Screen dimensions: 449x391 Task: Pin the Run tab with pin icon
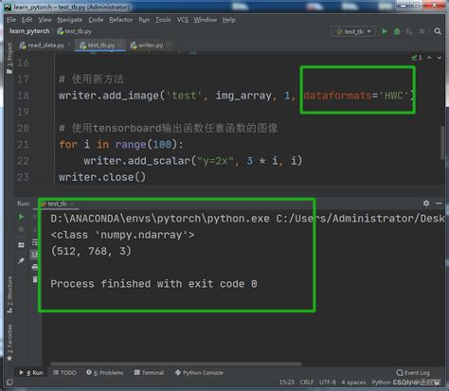(21, 260)
